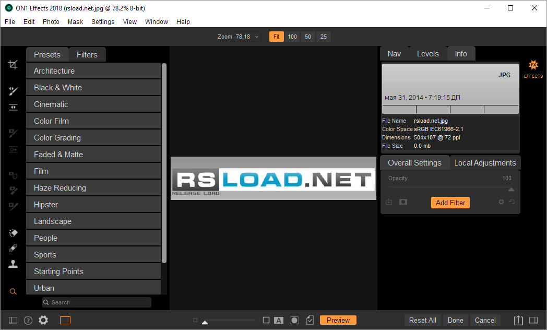Open the Settings menu
Screen dimensions: 547x330
(103, 21)
